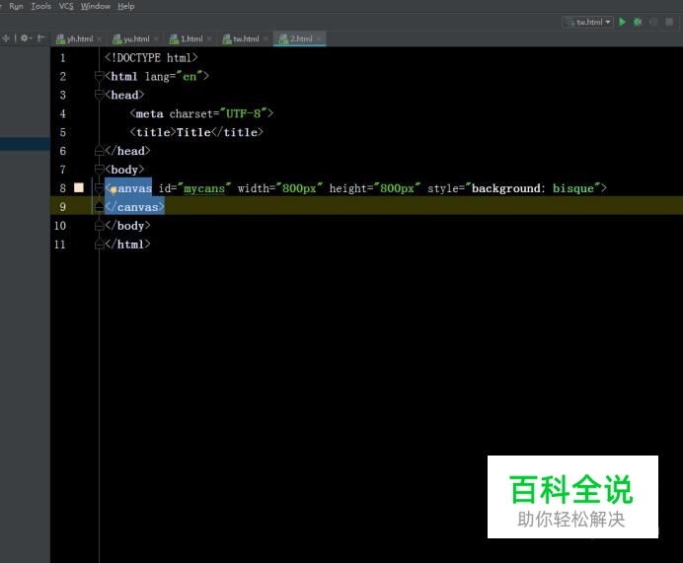
Task: Click the yh.html tab file icon
Action: click(60, 39)
